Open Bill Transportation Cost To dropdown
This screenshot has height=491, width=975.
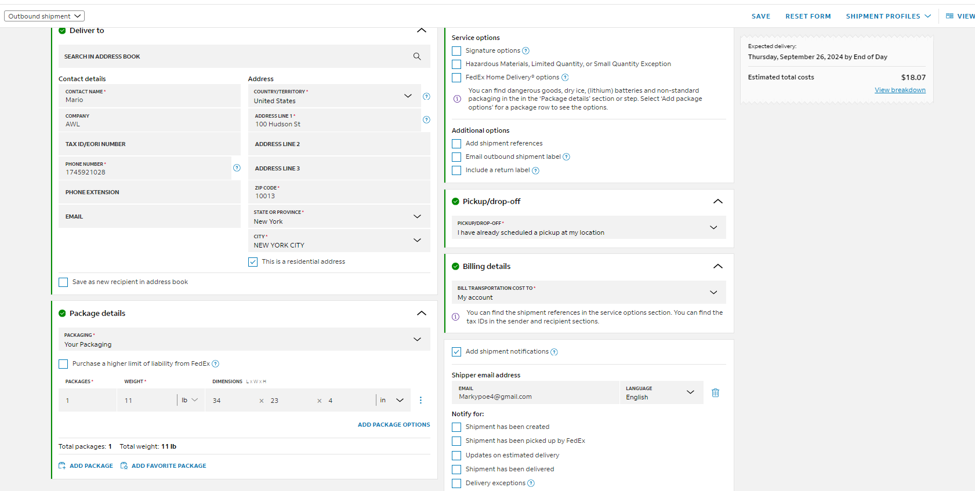pyautogui.click(x=589, y=292)
